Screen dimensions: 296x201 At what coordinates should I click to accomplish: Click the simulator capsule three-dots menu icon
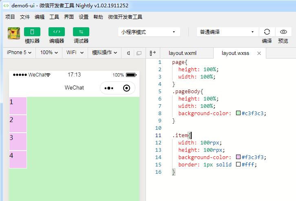pyautogui.click(x=109, y=88)
